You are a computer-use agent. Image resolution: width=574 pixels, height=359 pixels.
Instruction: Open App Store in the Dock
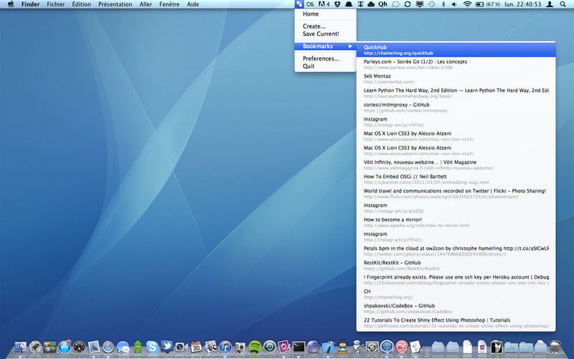pos(65,347)
